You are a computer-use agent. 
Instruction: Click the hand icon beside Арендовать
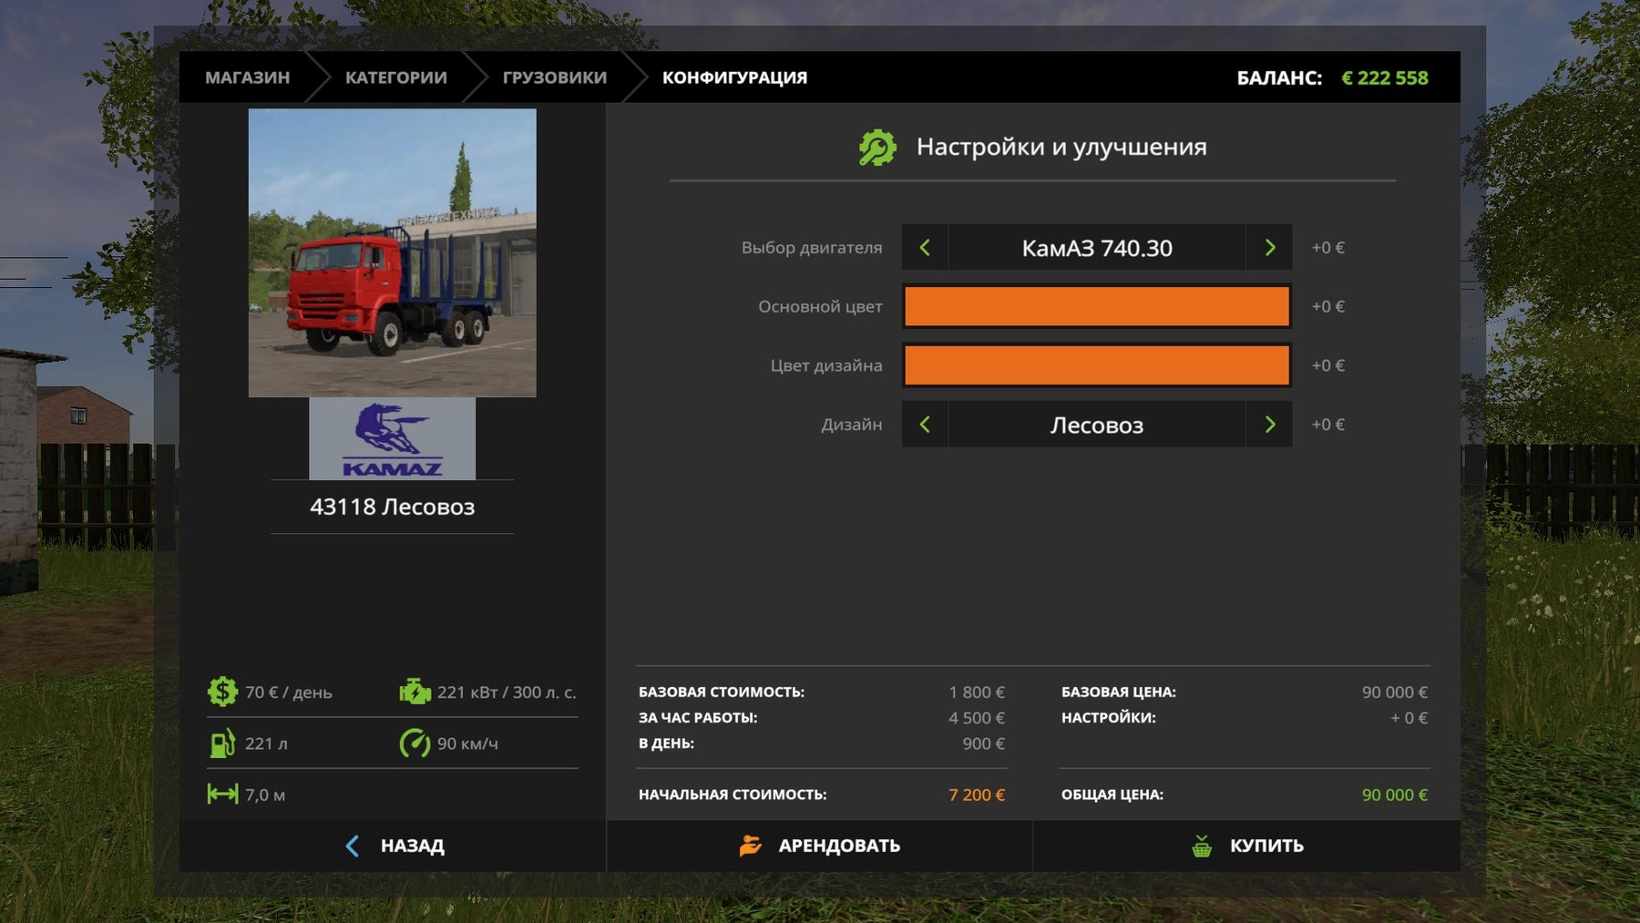coord(750,846)
